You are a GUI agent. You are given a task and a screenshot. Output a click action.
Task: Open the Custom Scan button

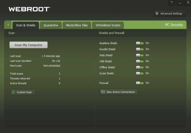23,92
